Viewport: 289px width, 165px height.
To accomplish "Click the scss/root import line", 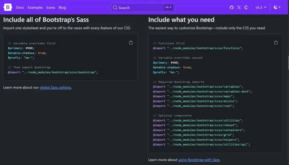I will click(194, 106).
